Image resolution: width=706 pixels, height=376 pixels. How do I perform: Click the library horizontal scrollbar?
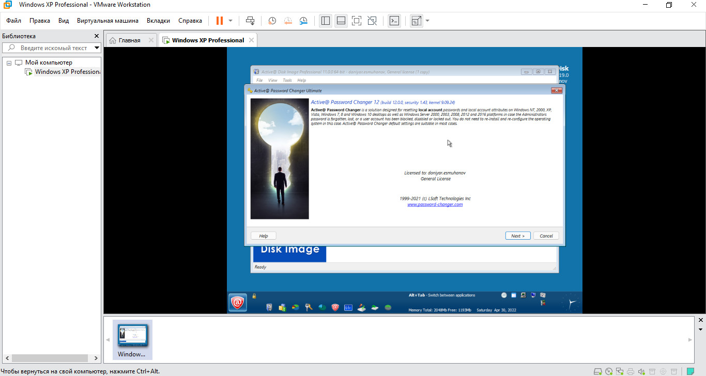(x=51, y=358)
